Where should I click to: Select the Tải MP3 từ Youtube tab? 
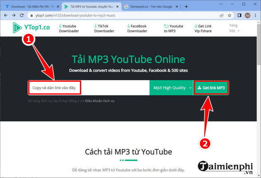click(92, 7)
